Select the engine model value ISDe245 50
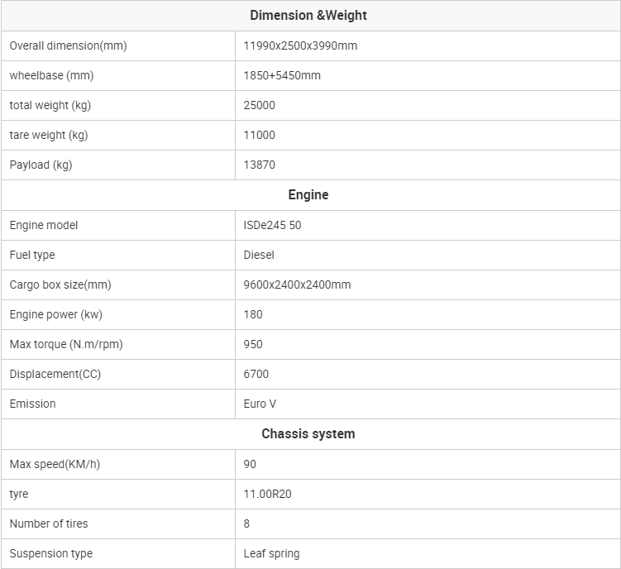 (x=273, y=225)
